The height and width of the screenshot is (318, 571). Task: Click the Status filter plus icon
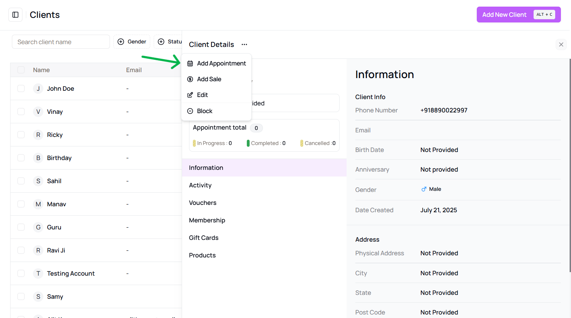[x=161, y=42]
